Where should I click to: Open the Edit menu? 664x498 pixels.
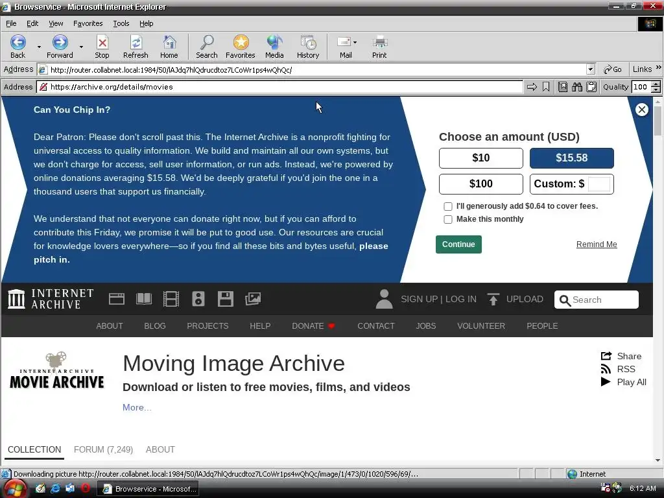click(32, 24)
